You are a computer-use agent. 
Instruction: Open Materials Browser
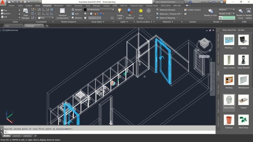[166, 10]
